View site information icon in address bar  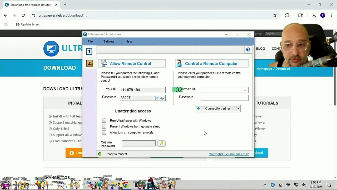point(34,15)
